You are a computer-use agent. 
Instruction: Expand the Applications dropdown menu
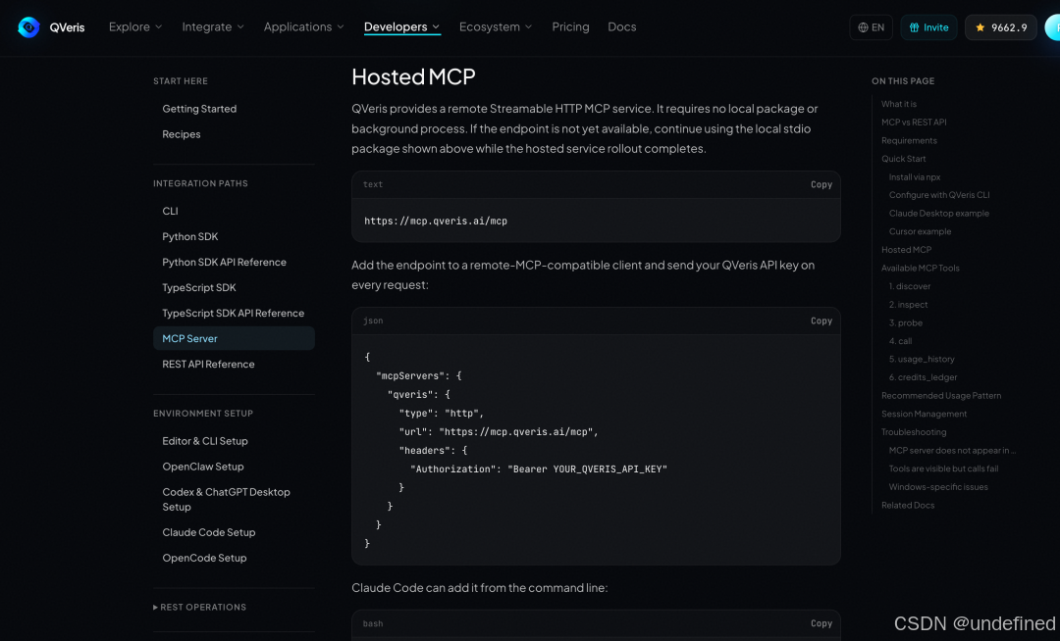point(303,27)
